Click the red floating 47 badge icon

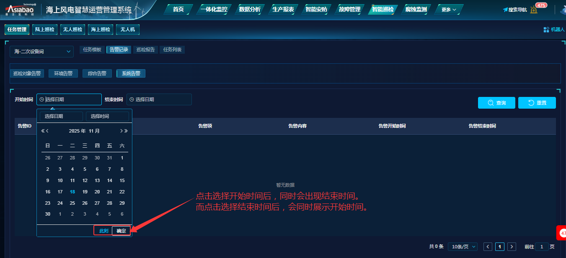(x=562, y=233)
